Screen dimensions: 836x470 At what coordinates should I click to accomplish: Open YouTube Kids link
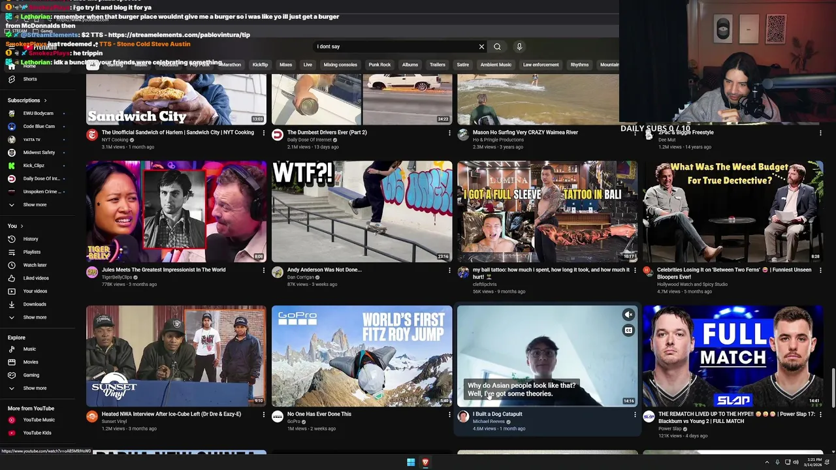tap(37, 433)
